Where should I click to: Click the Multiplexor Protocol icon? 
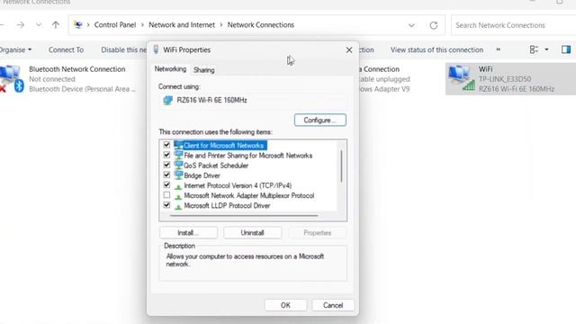(178, 196)
